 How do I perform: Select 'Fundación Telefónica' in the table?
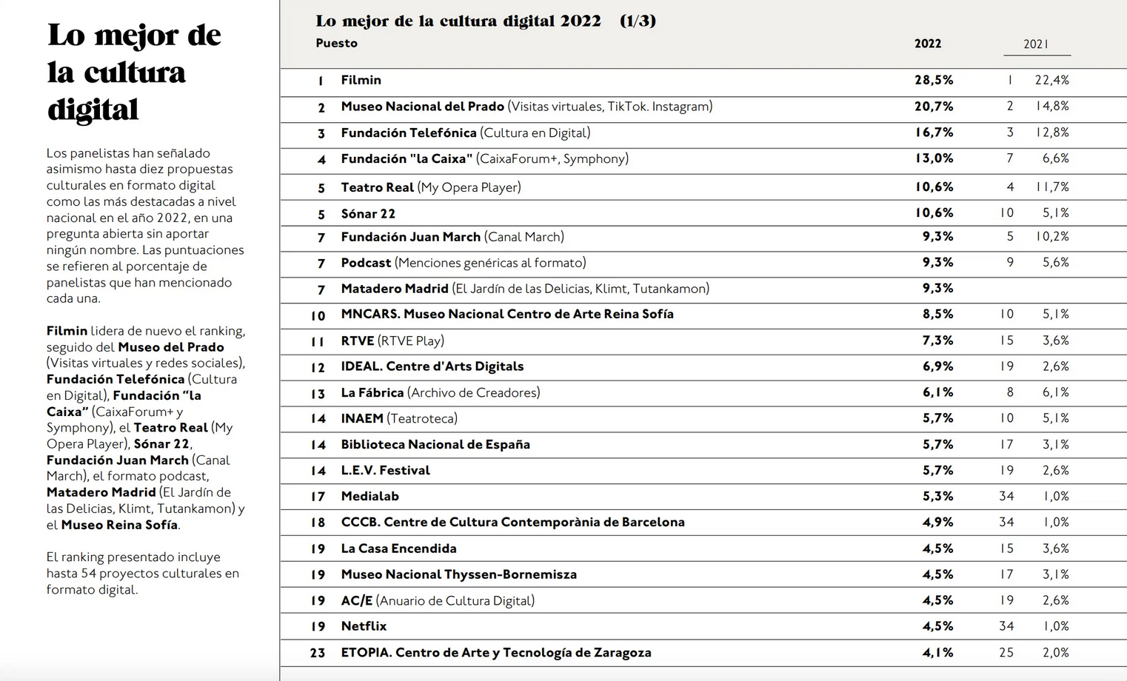coord(408,133)
